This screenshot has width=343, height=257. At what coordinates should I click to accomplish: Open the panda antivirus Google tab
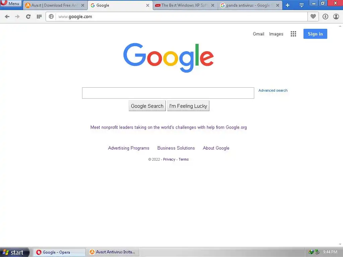click(x=250, y=5)
